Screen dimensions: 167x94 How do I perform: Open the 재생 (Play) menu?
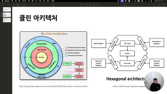coord(40,1)
